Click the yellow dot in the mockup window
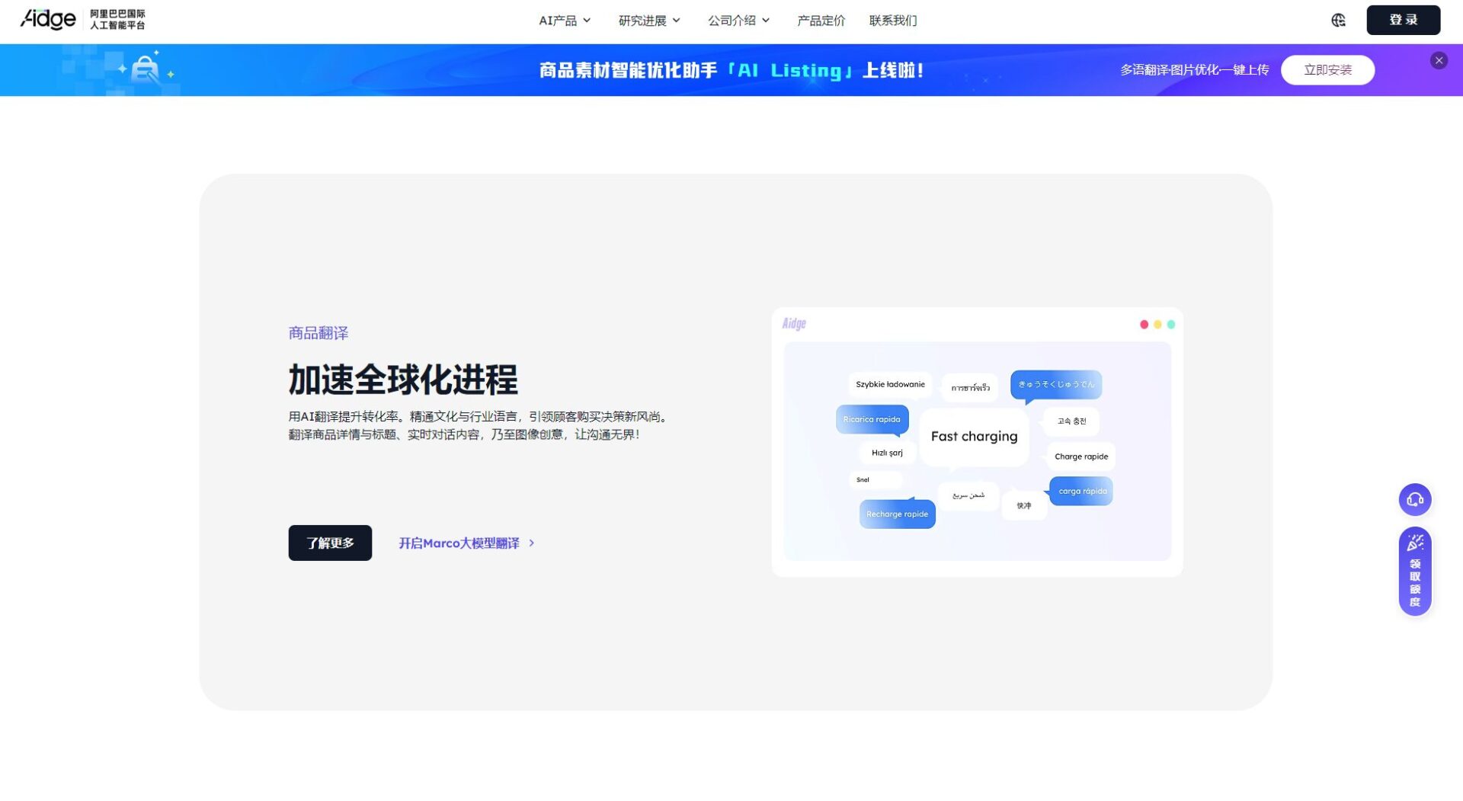This screenshot has width=1463, height=801. pyautogui.click(x=1158, y=323)
